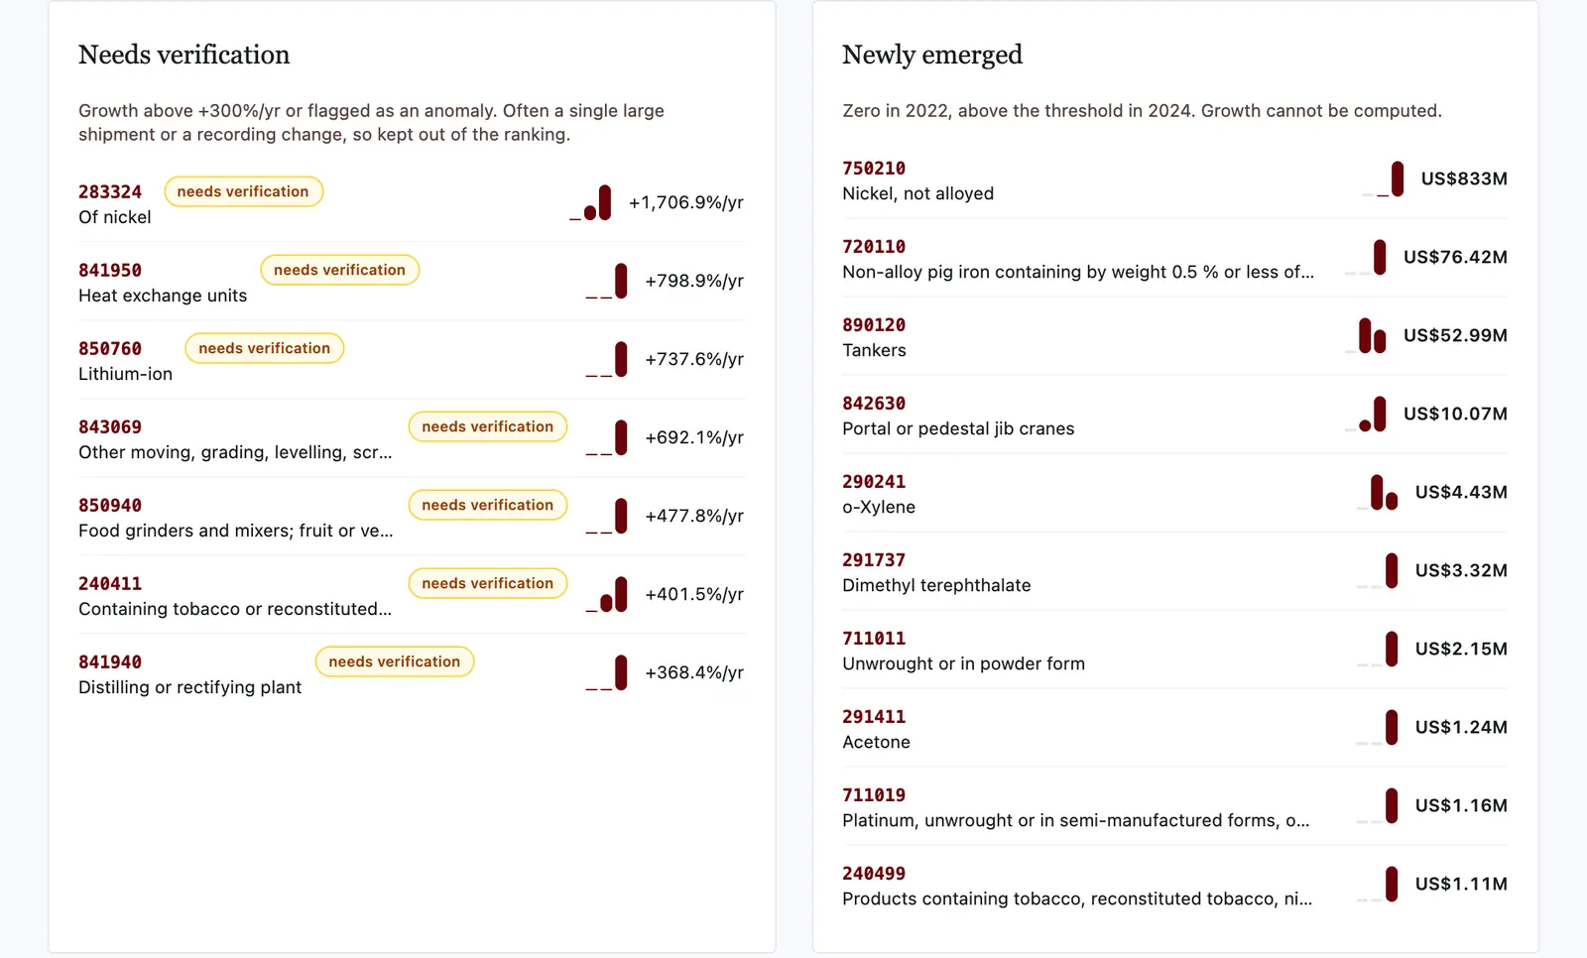Click the sparkline chart for Of nickel
This screenshot has height=958, width=1587.
(590, 202)
